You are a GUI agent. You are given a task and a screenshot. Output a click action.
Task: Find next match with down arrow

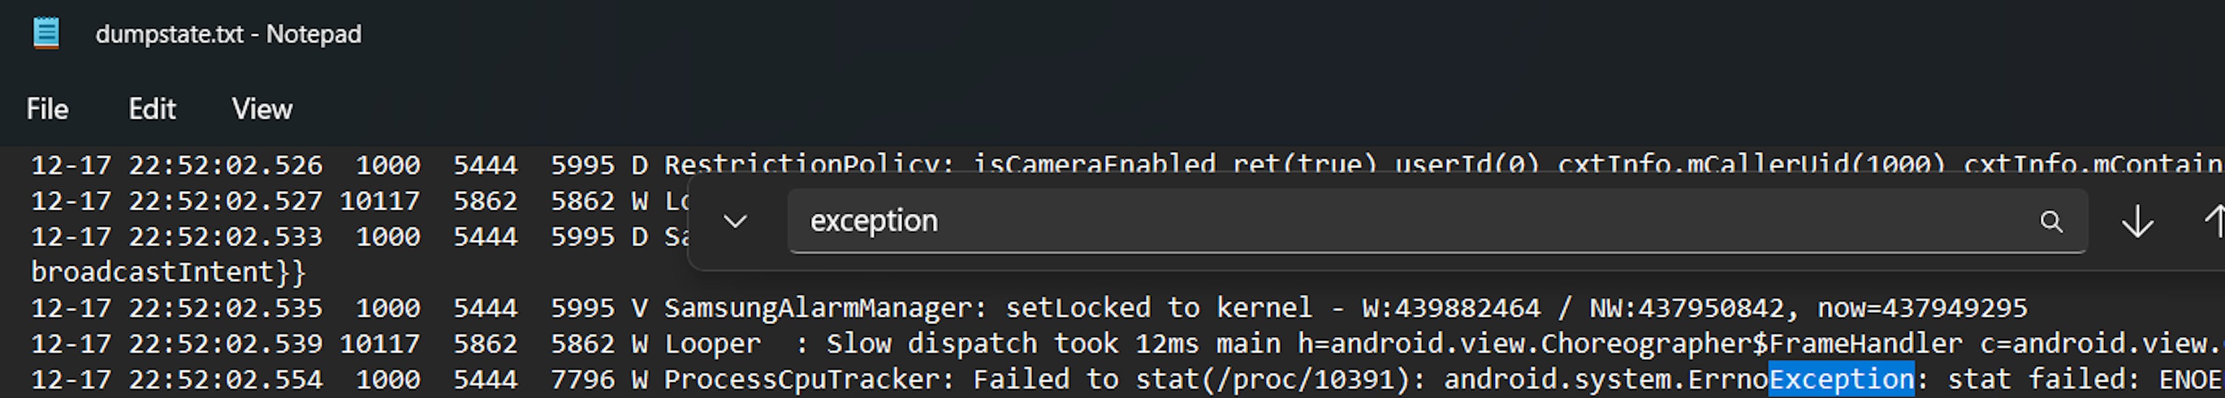2138,222
